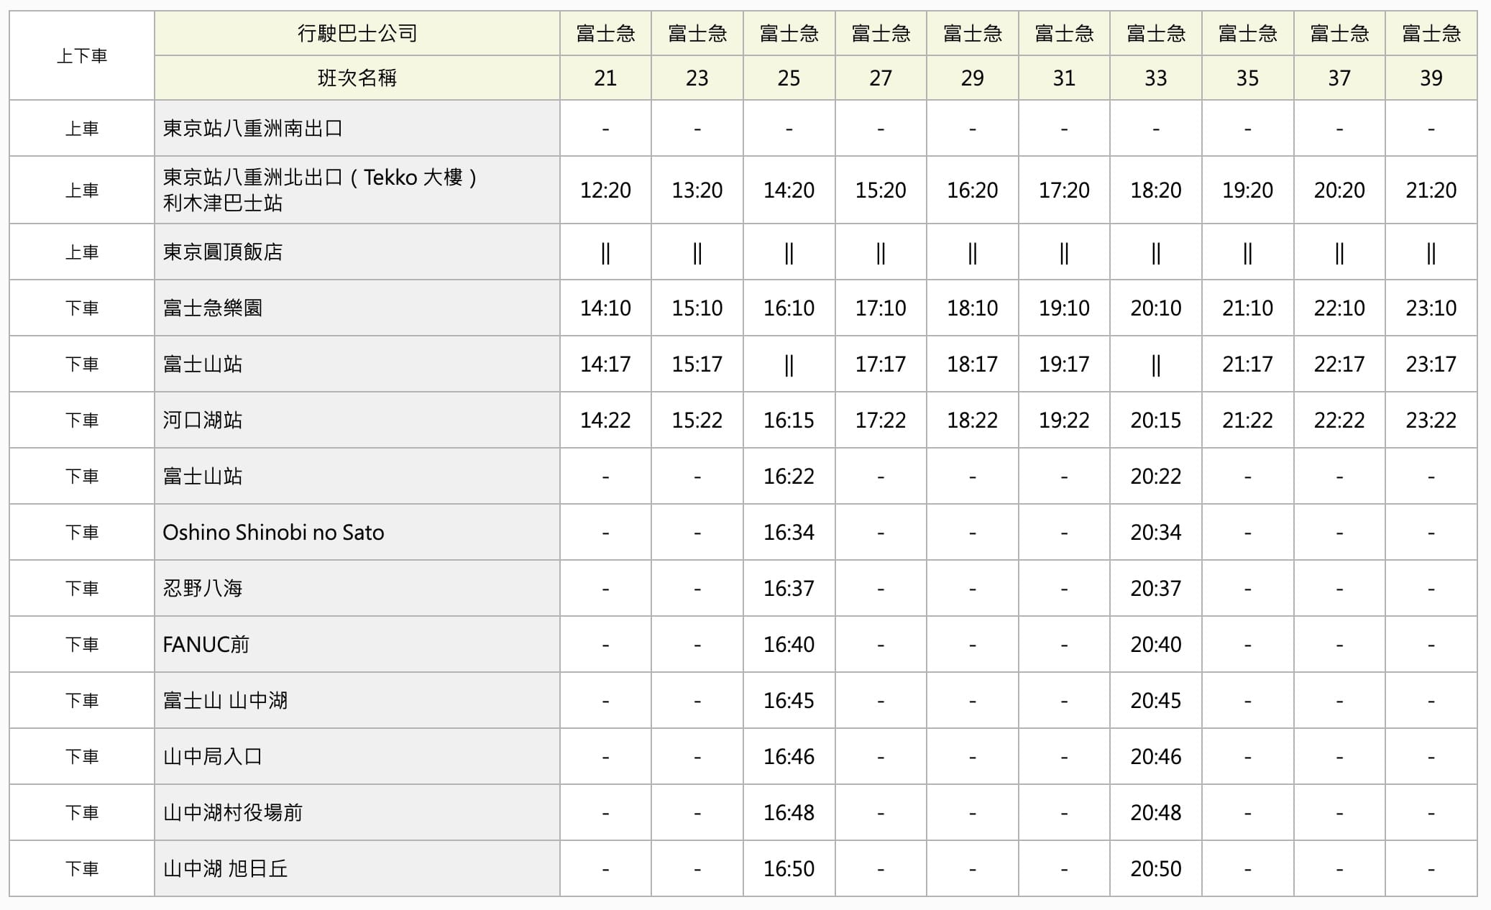Select the 山中湖村役場前 stop name
This screenshot has height=910, width=1491.
(233, 812)
